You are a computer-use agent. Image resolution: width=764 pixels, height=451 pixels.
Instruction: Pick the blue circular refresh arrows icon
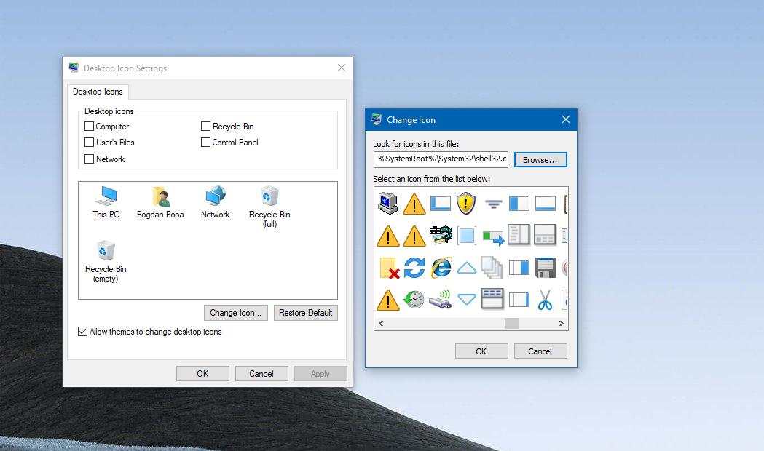[x=414, y=268]
